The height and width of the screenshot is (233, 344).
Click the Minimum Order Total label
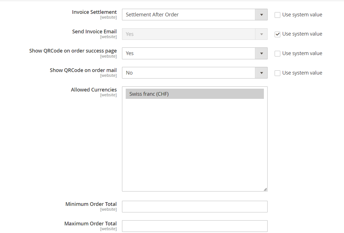(x=91, y=204)
